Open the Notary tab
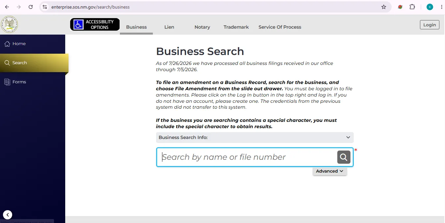 pyautogui.click(x=202, y=27)
